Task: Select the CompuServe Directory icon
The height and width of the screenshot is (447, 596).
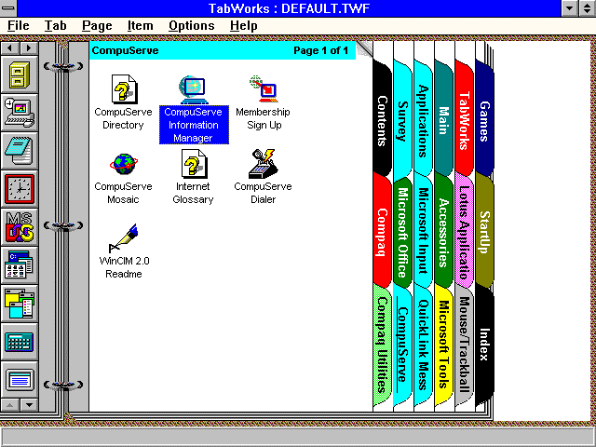Action: [123, 102]
